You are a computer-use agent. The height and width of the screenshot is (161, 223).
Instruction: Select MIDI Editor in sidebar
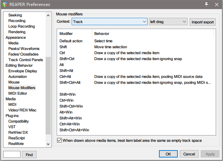point(18,93)
